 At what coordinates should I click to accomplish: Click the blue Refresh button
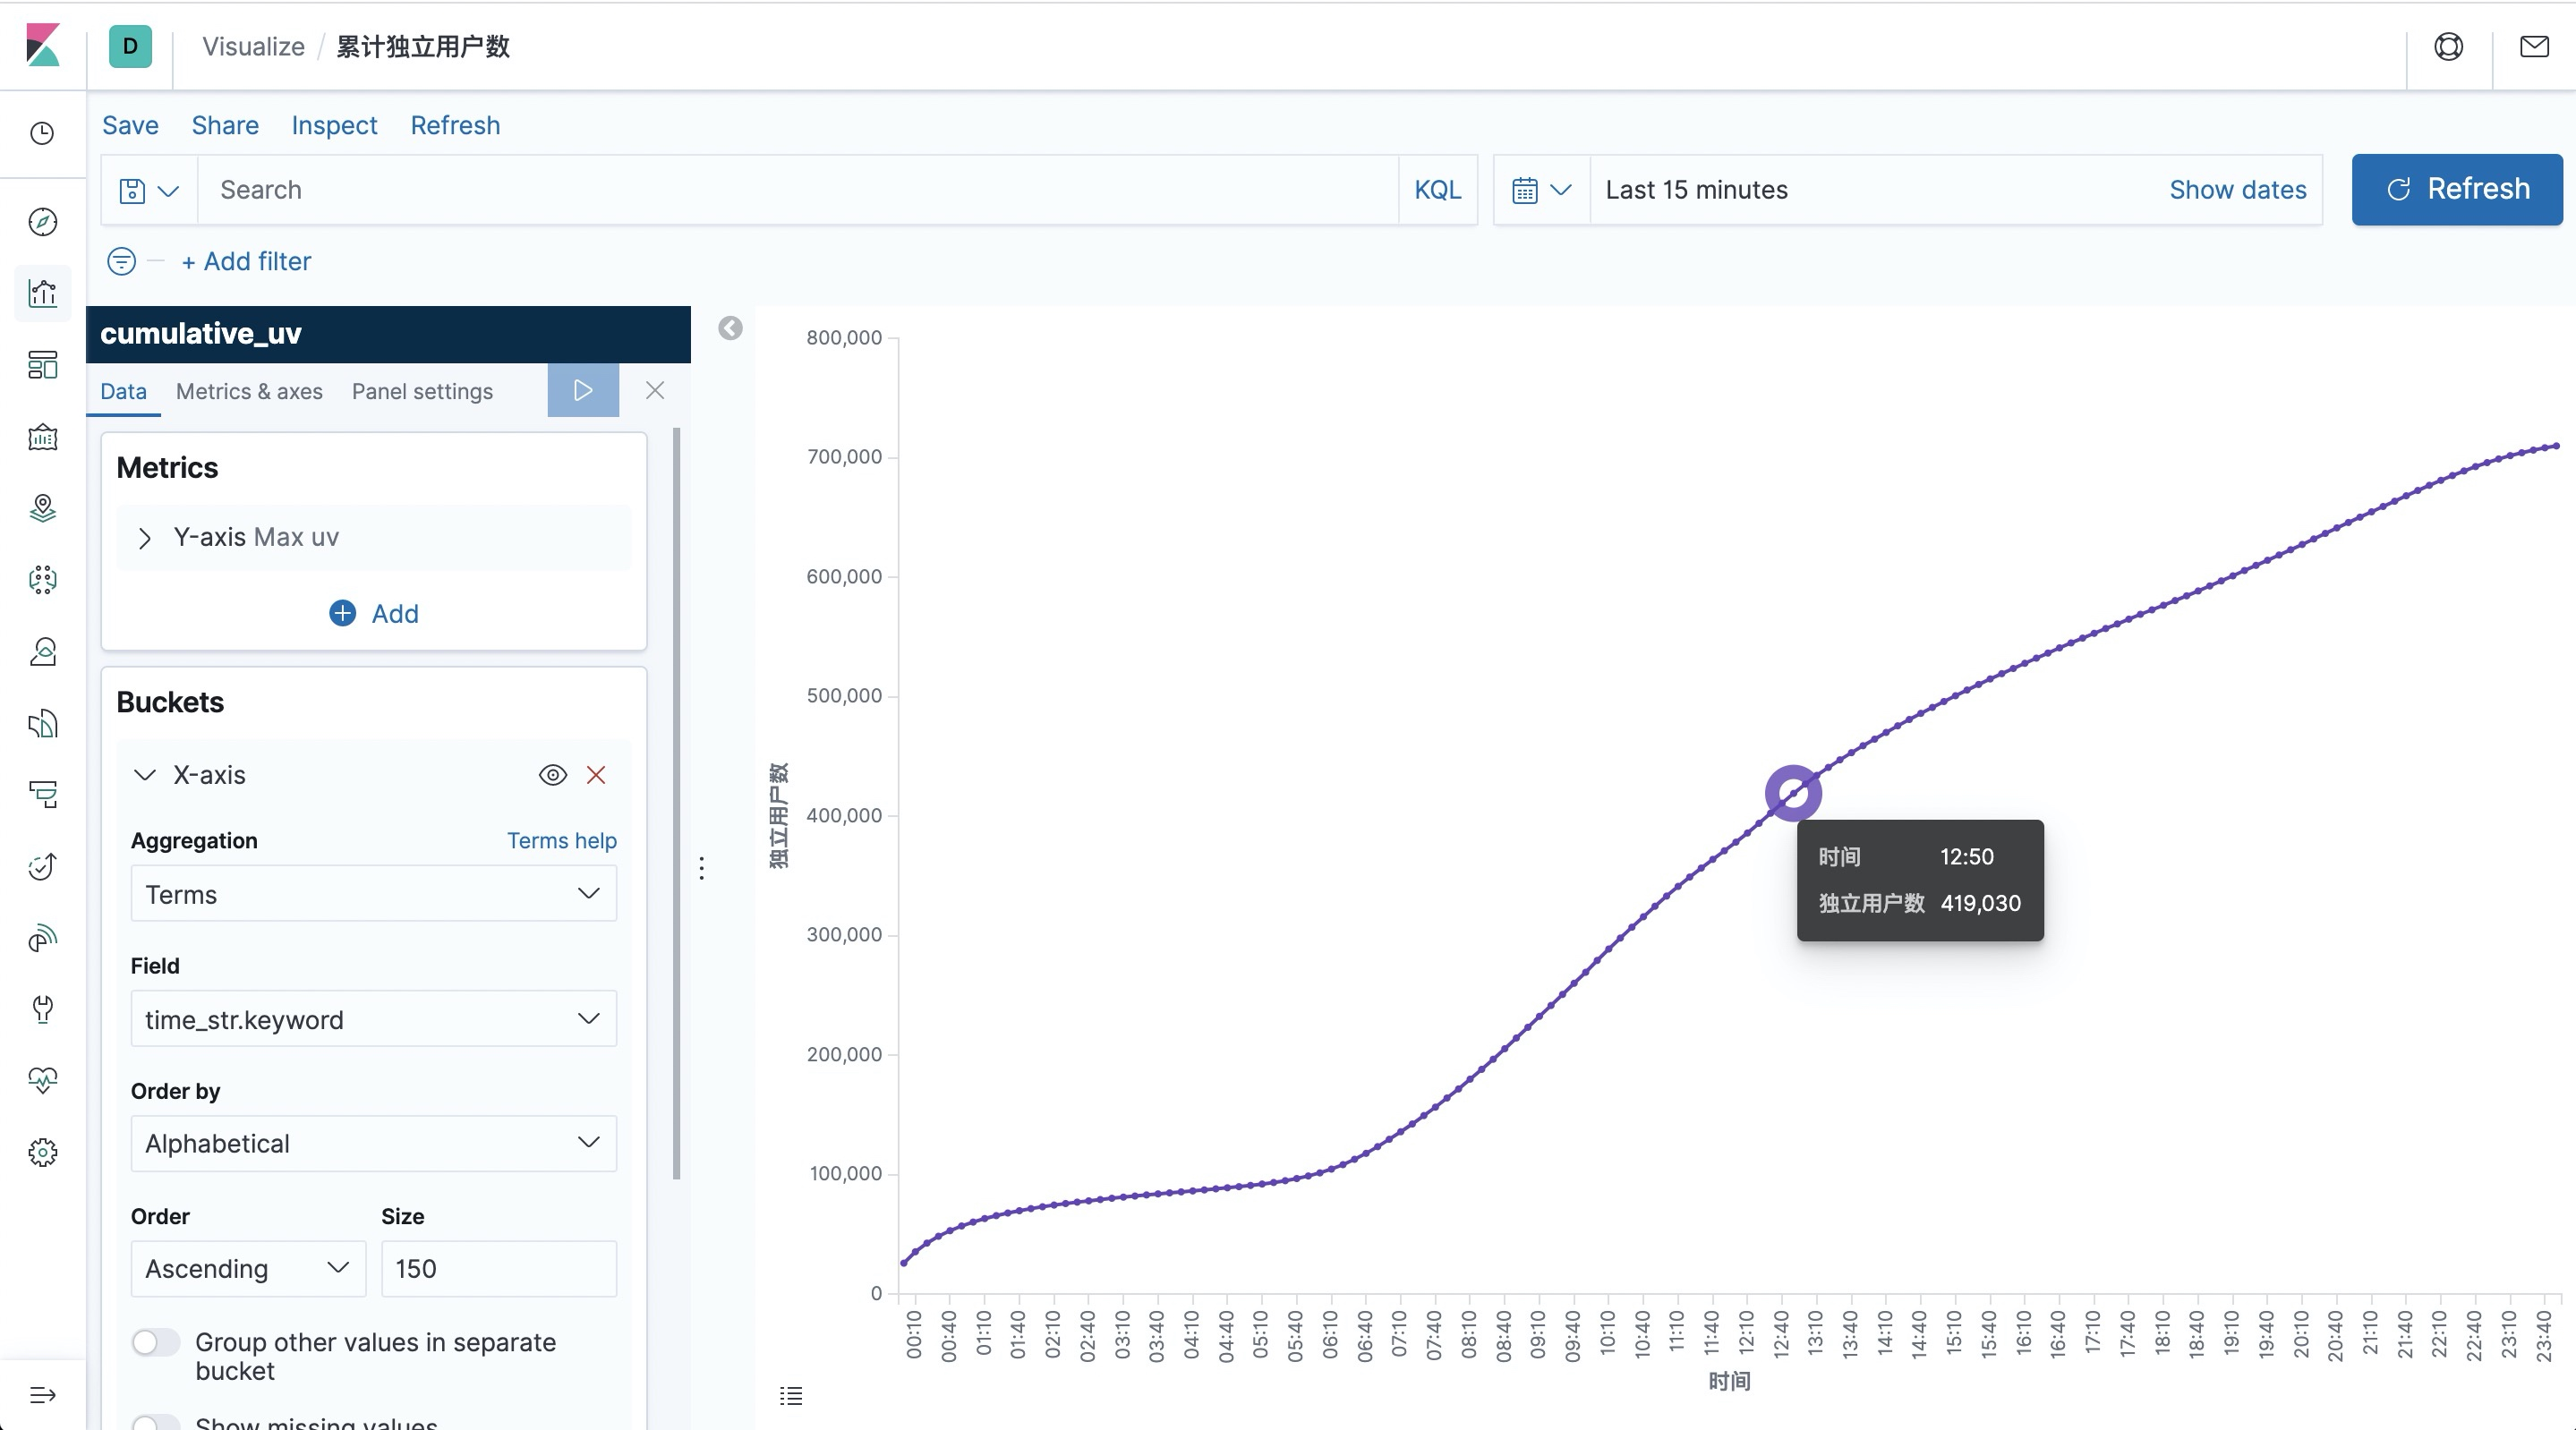[x=2456, y=189]
